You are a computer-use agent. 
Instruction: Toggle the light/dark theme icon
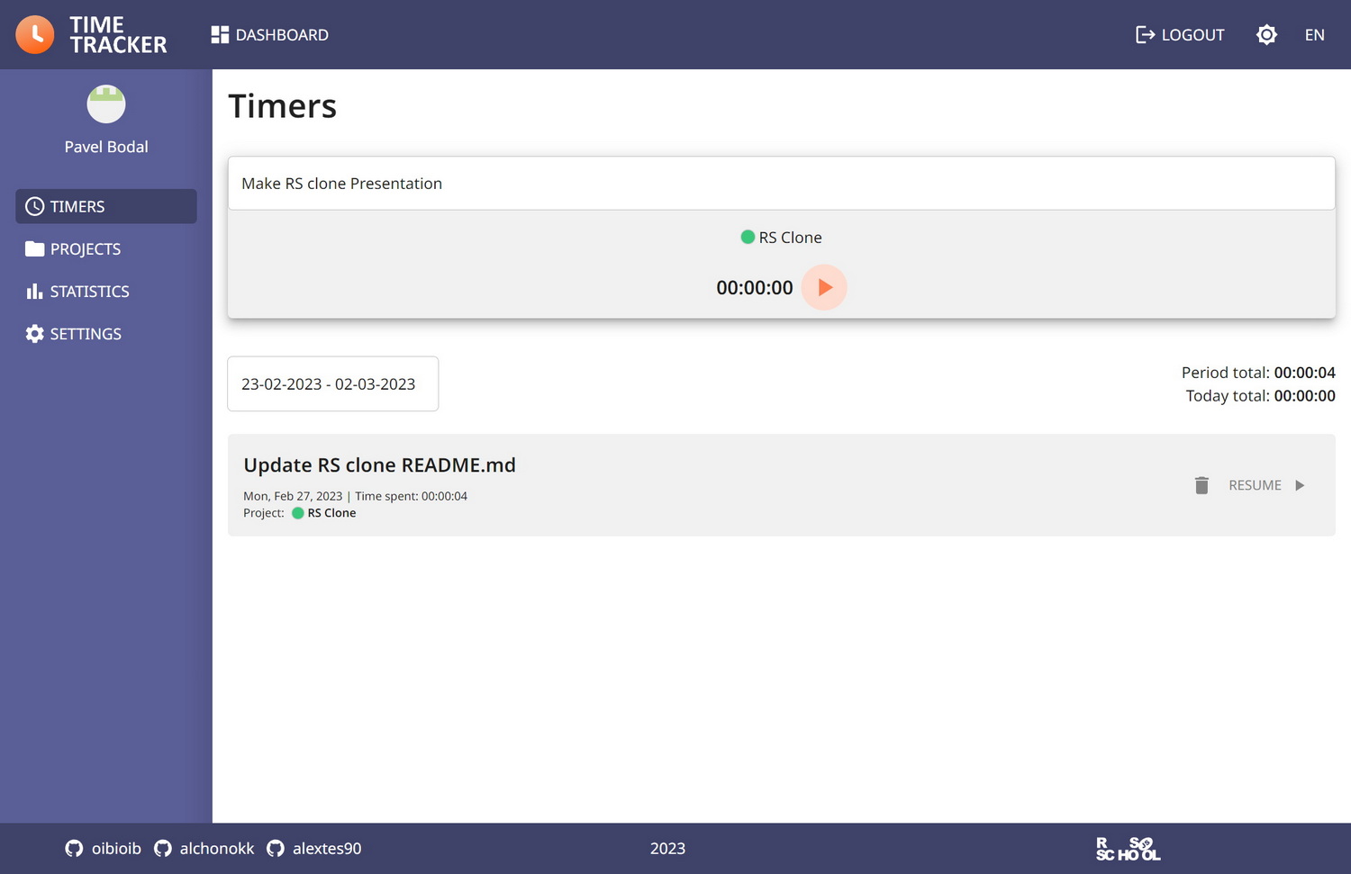pos(1266,35)
